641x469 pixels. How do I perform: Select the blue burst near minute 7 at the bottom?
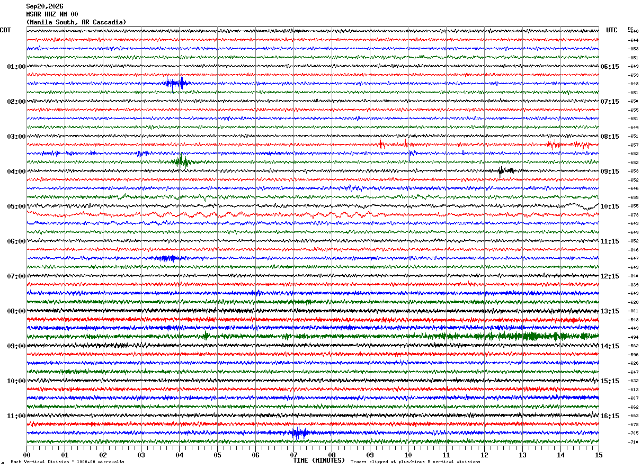tap(299, 432)
